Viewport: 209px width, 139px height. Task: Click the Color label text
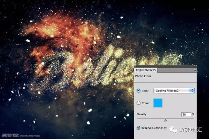[x=146, y=103]
